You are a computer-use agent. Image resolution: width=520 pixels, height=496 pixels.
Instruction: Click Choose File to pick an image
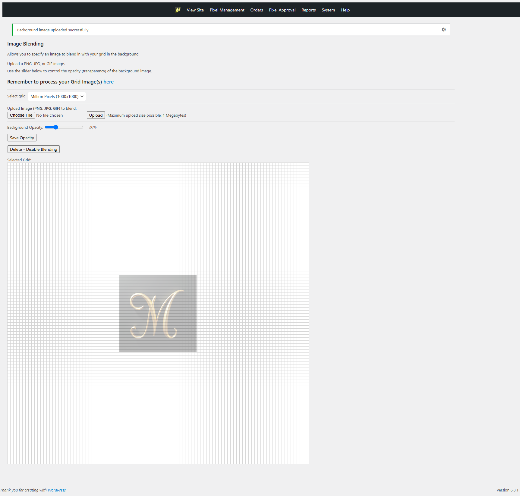click(x=21, y=115)
